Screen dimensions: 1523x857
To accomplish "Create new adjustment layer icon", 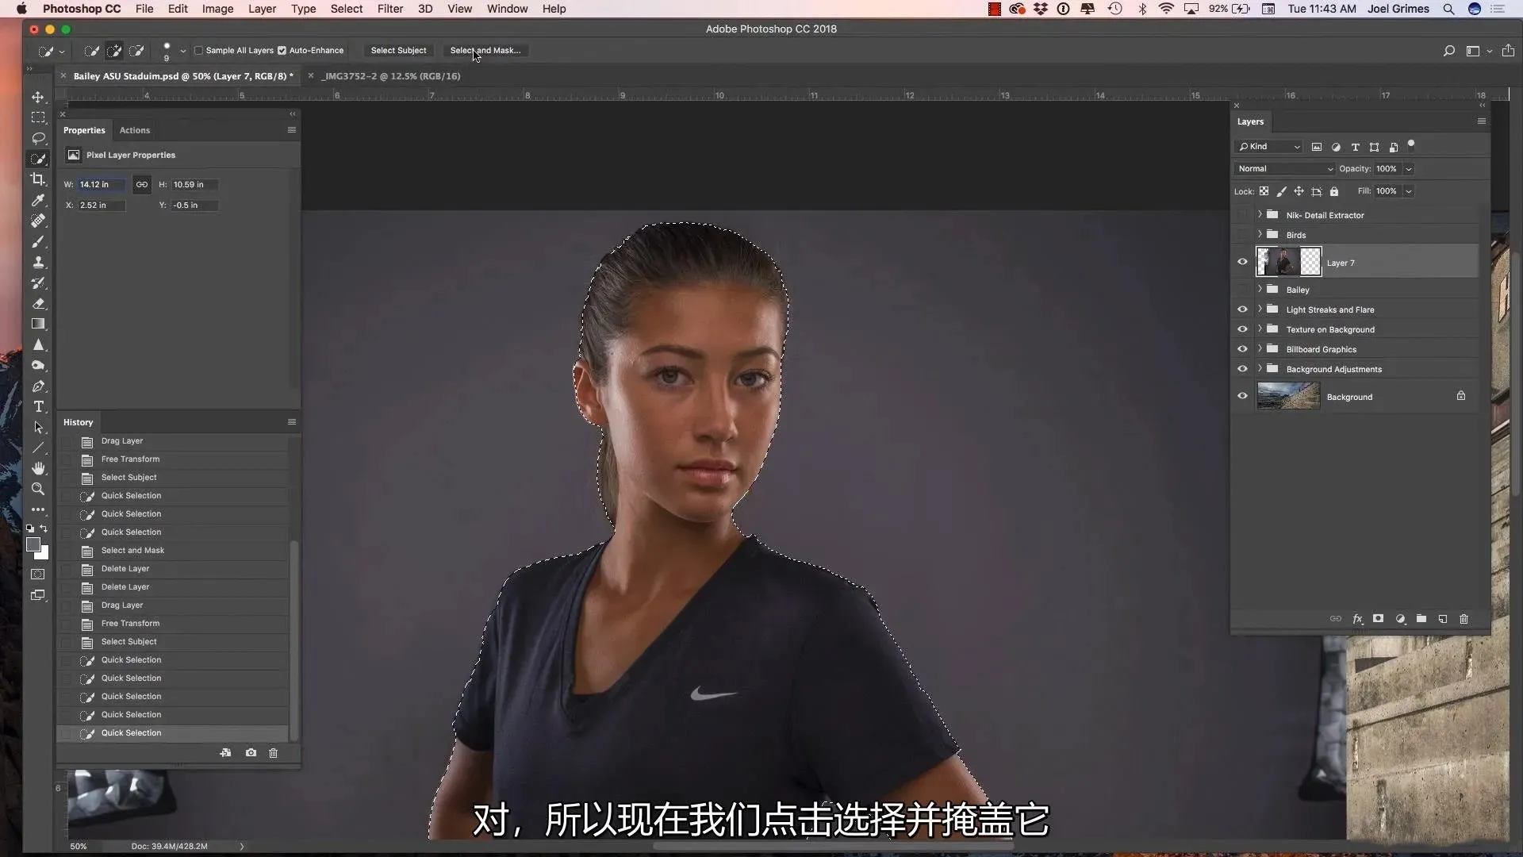I will (1400, 619).
